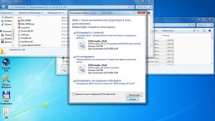This screenshot has width=215, height=121.
Task: Click search field in right window
Action: pos(205,25)
